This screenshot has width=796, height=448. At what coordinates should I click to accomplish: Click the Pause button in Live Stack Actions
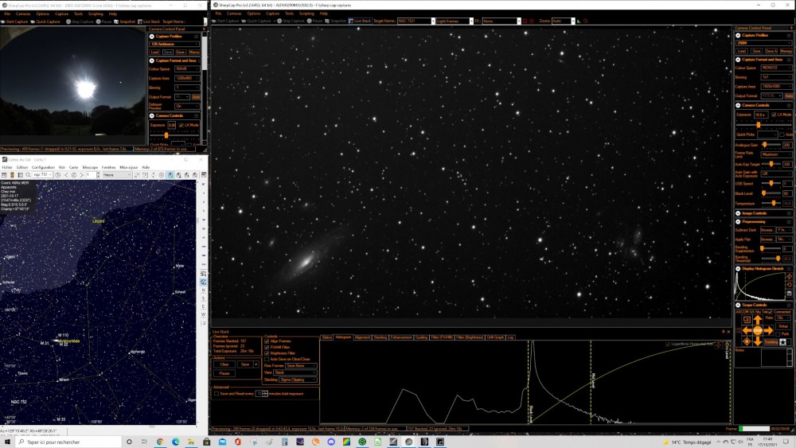point(224,373)
